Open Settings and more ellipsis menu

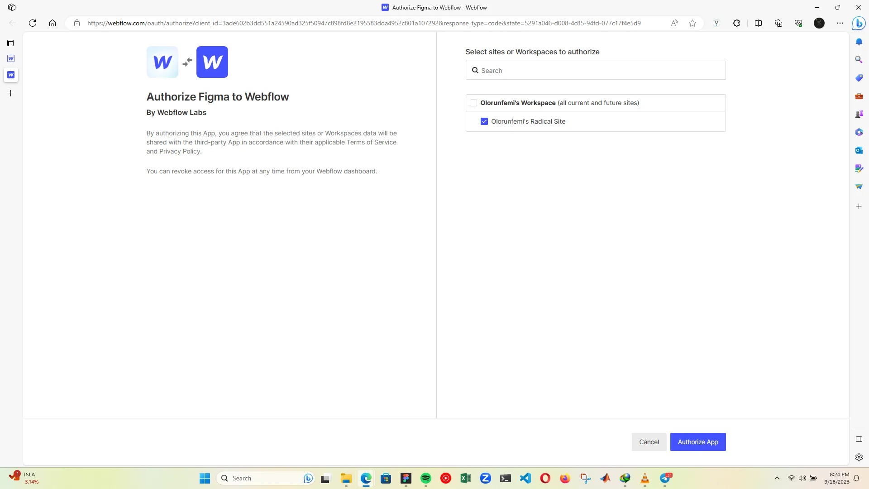tap(840, 23)
